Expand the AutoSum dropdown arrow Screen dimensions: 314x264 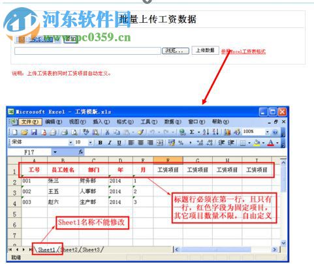point(198,132)
